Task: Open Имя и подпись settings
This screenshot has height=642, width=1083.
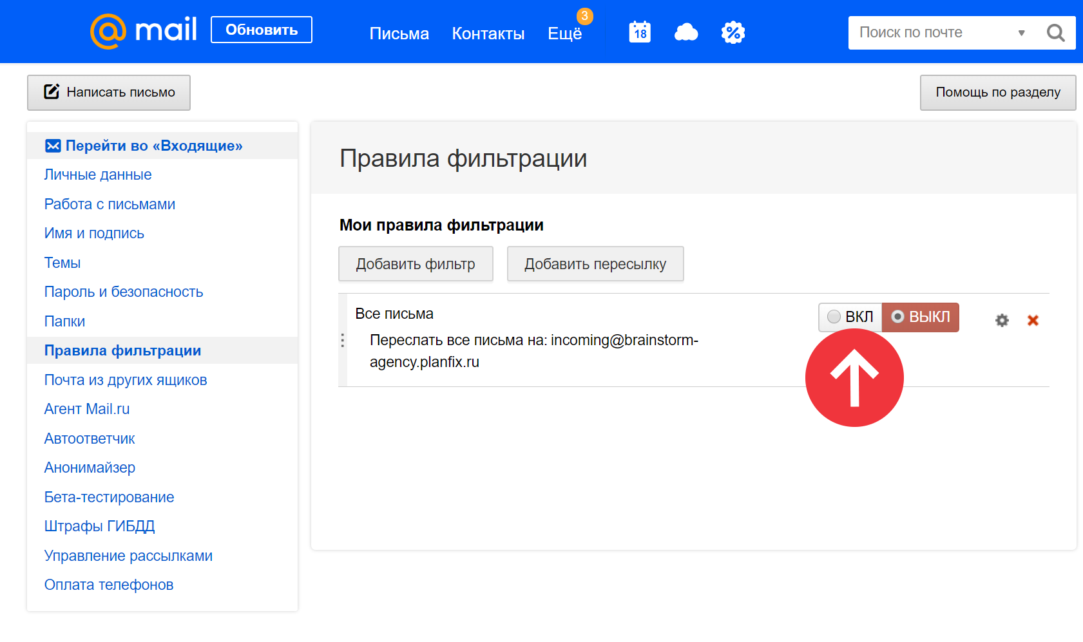Action: click(x=94, y=233)
